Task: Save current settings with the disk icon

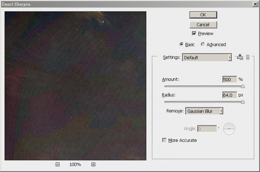Action: coord(240,57)
